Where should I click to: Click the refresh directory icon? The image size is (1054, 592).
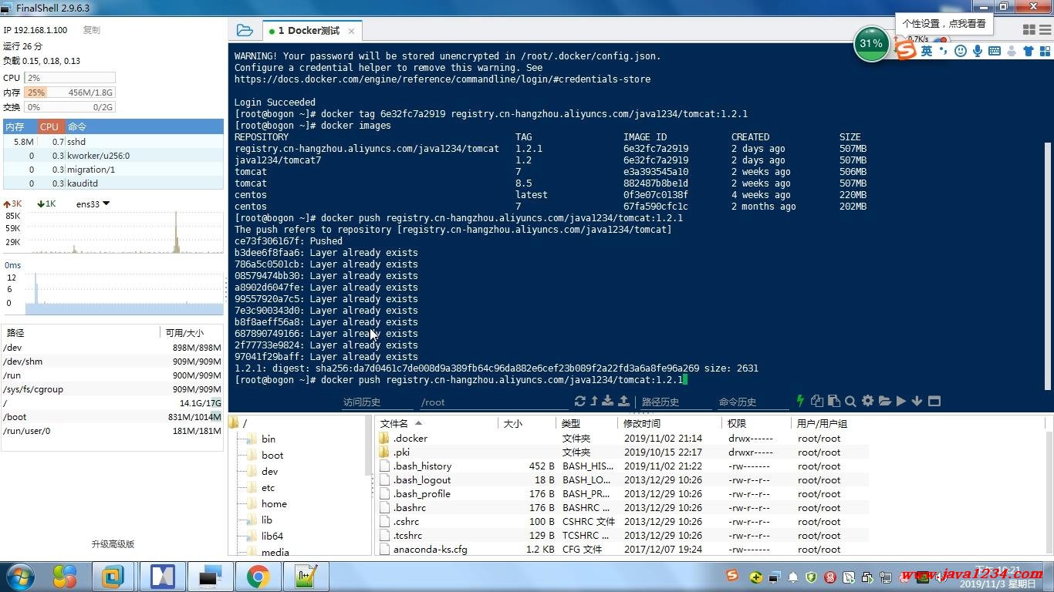[580, 401]
